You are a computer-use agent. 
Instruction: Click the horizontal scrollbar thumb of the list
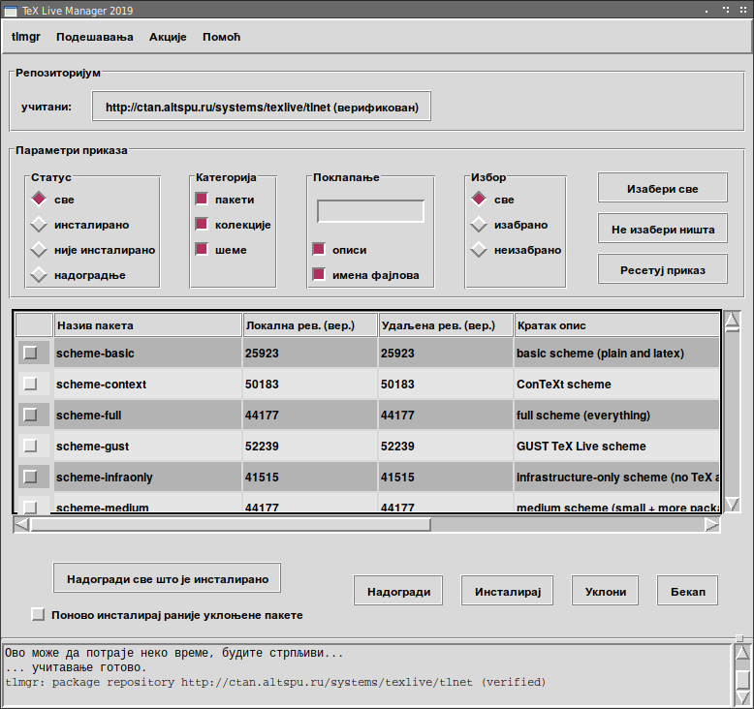(x=231, y=525)
